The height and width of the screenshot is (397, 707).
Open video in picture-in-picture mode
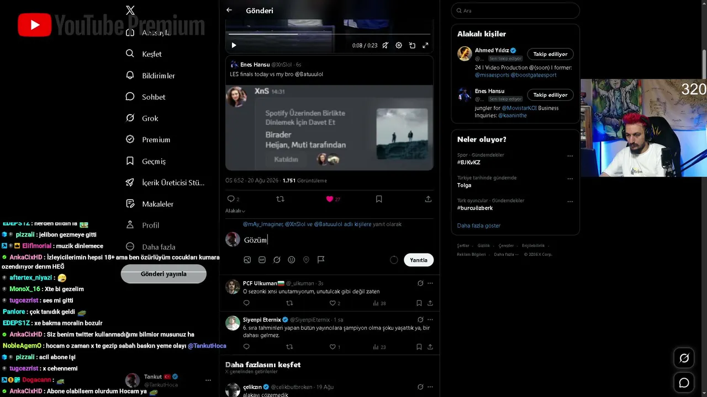point(412,45)
